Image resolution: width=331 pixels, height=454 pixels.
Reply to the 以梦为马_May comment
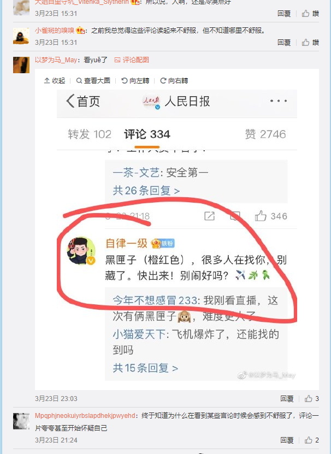click(287, 399)
